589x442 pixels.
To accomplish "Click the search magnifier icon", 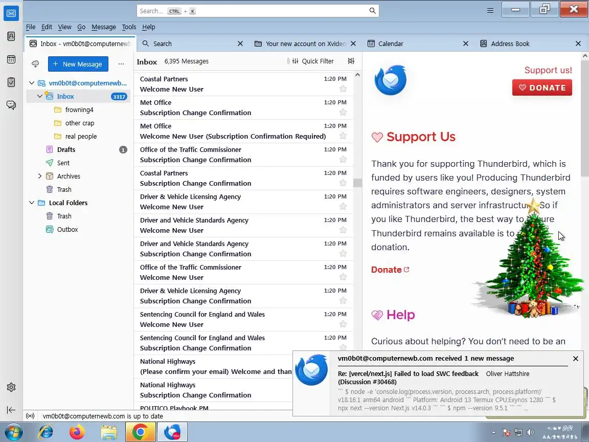I will tap(372, 11).
